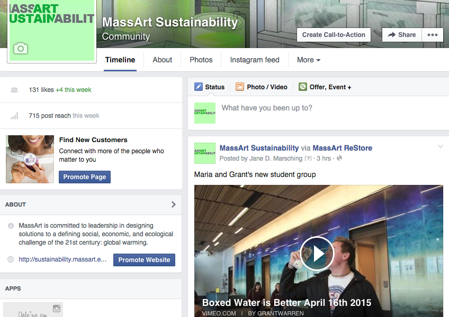449x317 pixels.
Task: Click the VIMEO.COM source label
Action: (219, 313)
